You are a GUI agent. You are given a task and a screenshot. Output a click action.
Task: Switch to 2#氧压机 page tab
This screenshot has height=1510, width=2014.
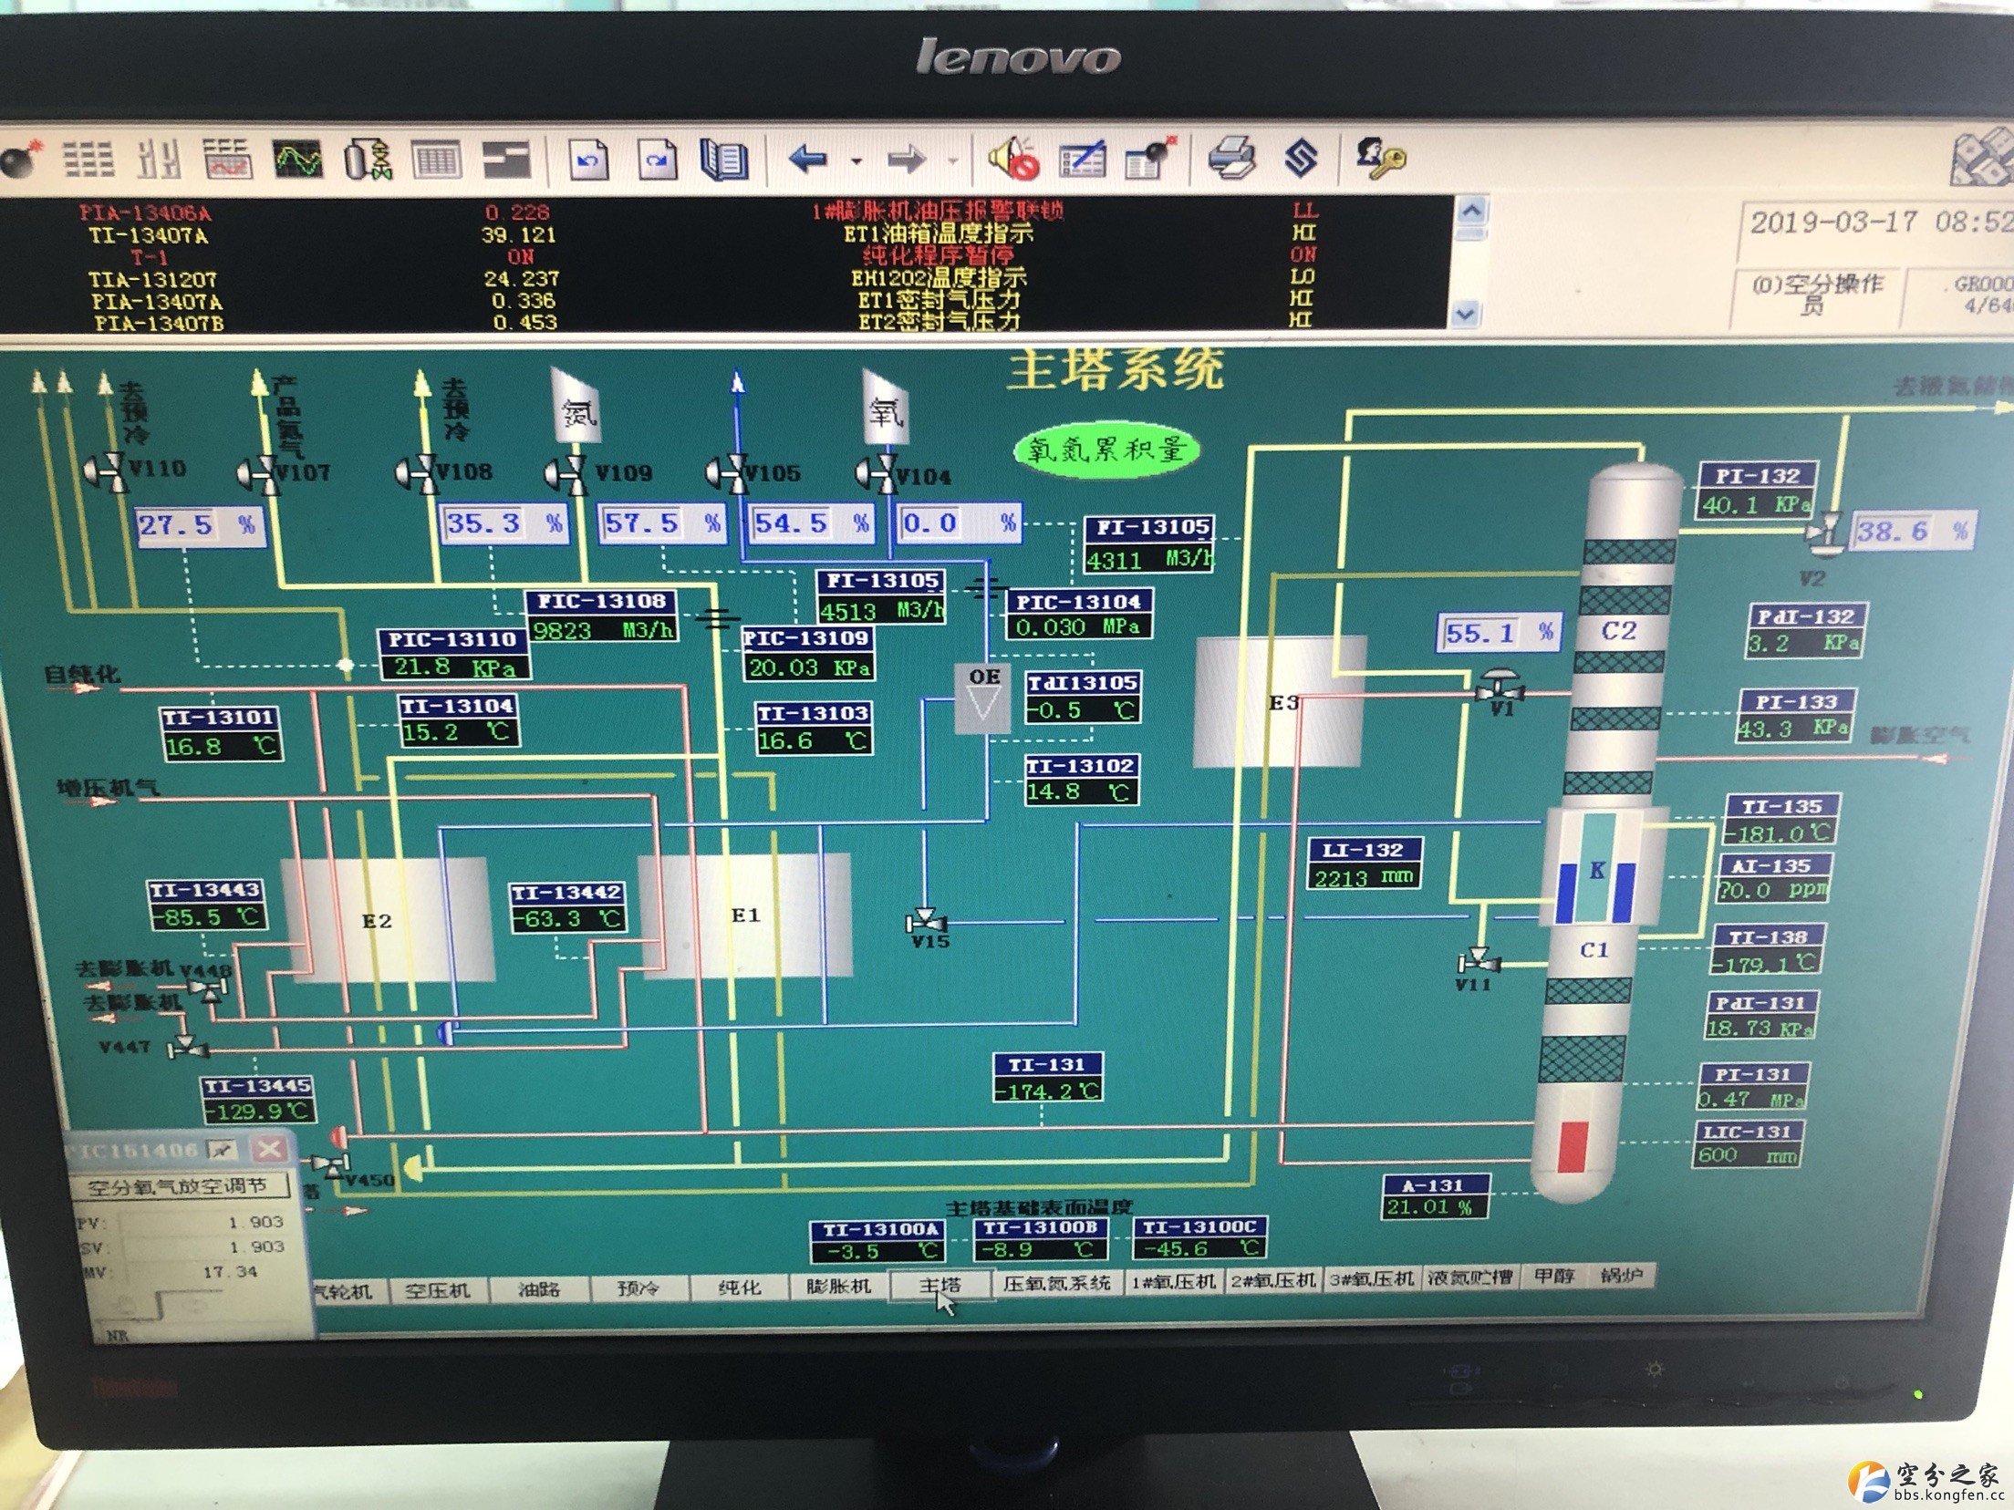pyautogui.click(x=1272, y=1280)
